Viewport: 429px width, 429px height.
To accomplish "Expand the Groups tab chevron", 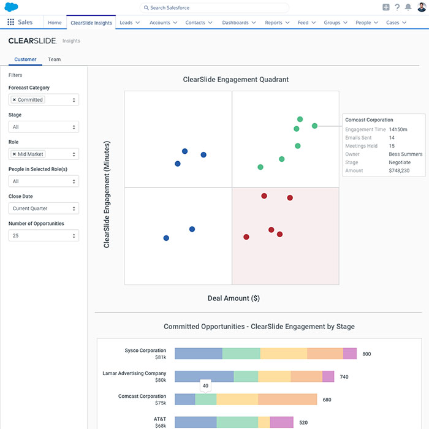I will [345, 23].
